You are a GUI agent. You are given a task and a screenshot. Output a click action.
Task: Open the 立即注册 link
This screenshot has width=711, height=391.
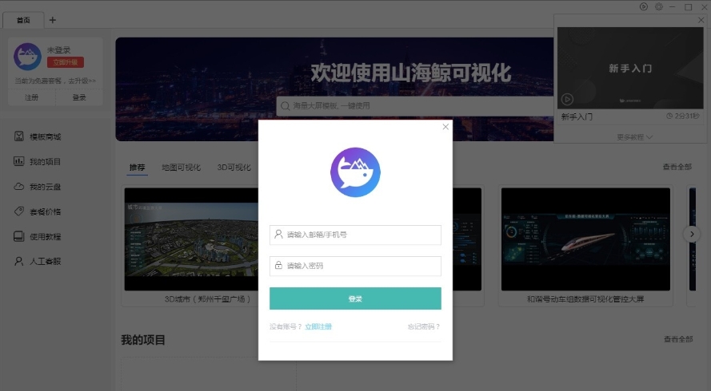point(318,326)
